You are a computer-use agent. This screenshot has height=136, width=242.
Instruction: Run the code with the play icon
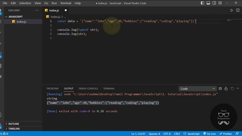point(231,10)
